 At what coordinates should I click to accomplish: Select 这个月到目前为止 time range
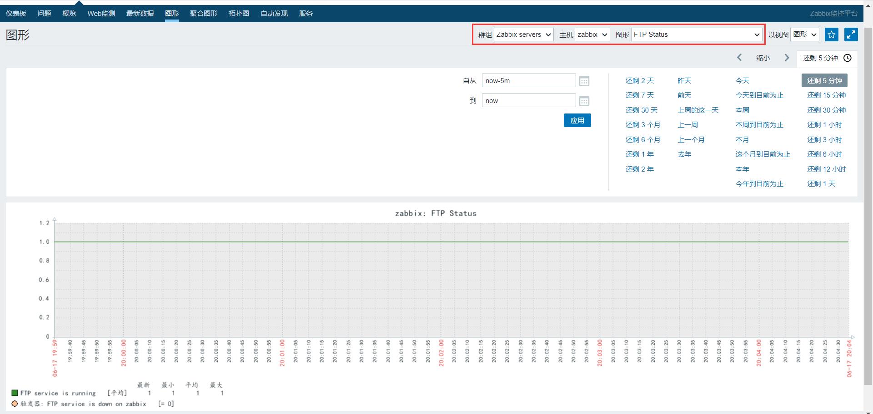[763, 154]
